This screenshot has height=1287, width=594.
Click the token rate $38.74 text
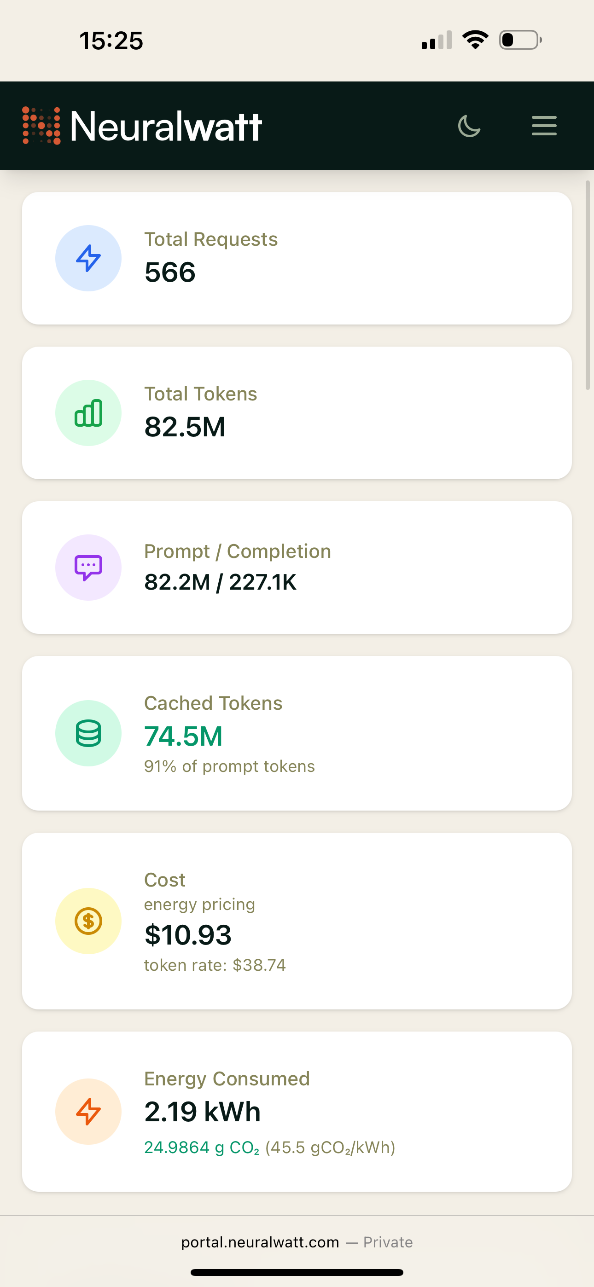(215, 965)
